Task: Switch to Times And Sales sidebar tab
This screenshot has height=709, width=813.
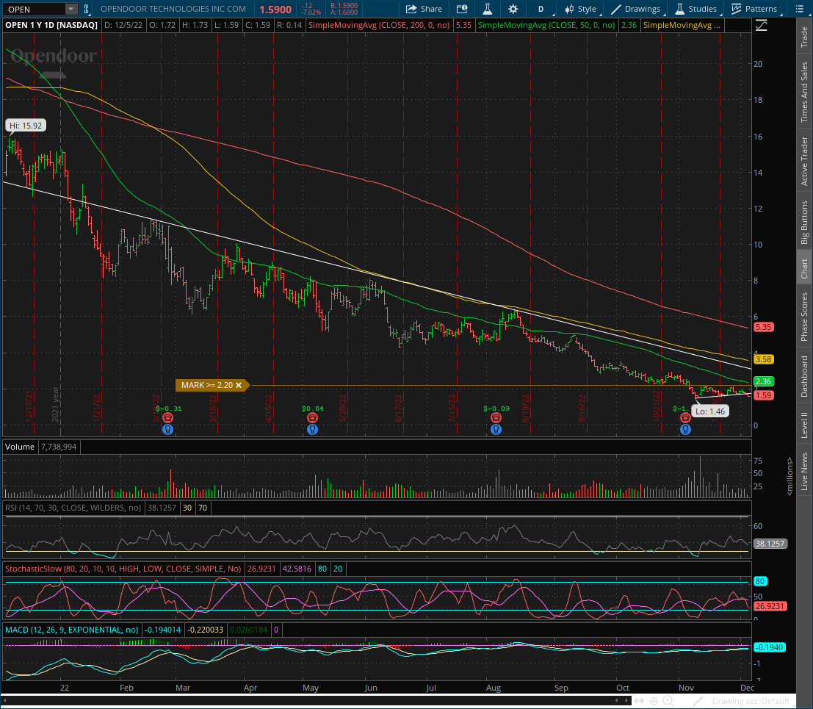Action: click(x=804, y=92)
